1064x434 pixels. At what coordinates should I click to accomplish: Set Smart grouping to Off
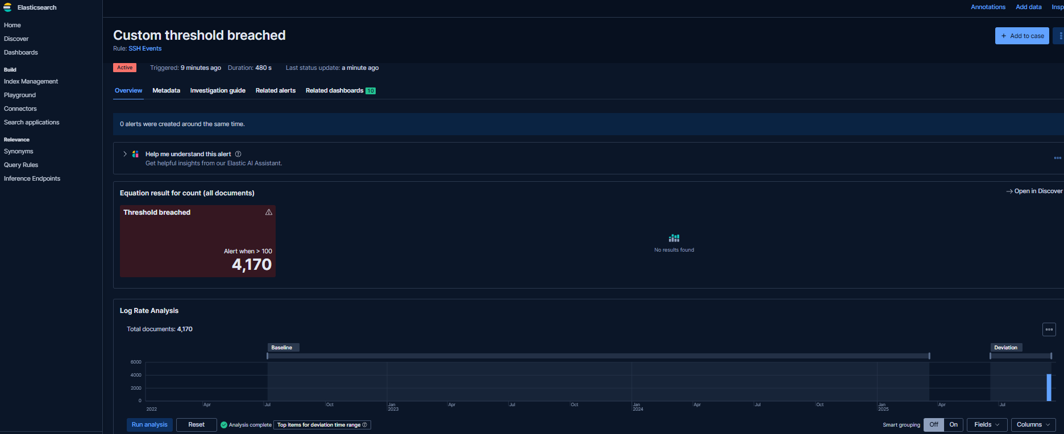coord(933,425)
